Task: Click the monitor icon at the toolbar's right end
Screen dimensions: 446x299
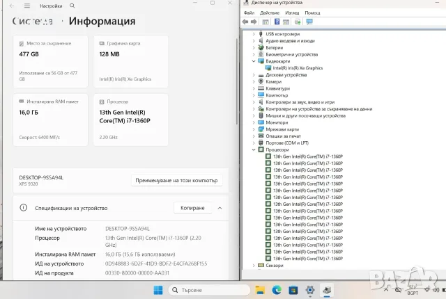Action: point(309,22)
